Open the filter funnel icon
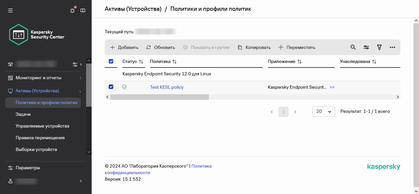 click(x=379, y=47)
